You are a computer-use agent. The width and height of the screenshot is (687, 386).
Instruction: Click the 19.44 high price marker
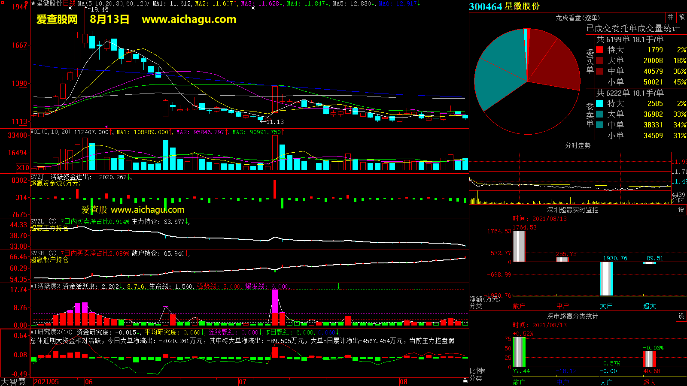click(x=99, y=9)
